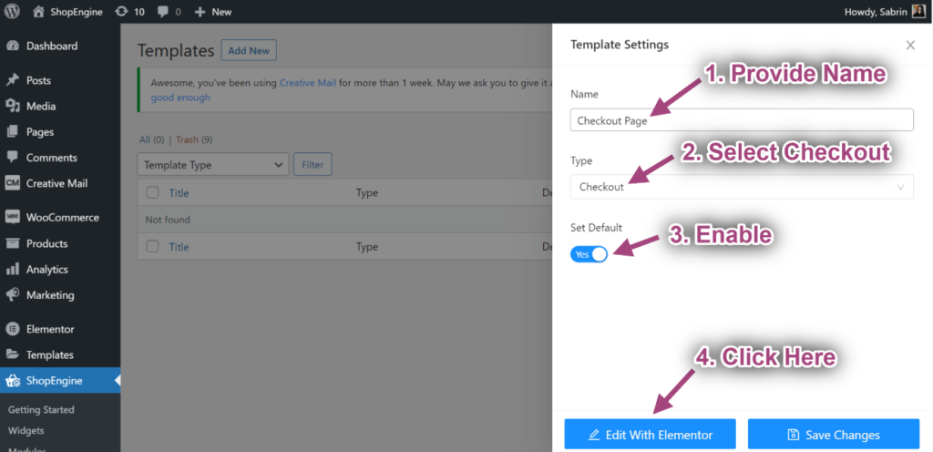Click the Marketing megaphone icon
The height and width of the screenshot is (452, 933).
13,295
